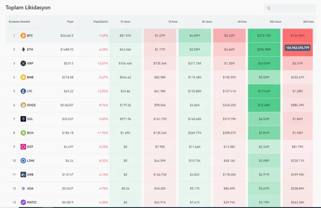This screenshot has width=321, height=208.
Task: Click the Solana (SOL) coin icon
Action: click(23, 119)
